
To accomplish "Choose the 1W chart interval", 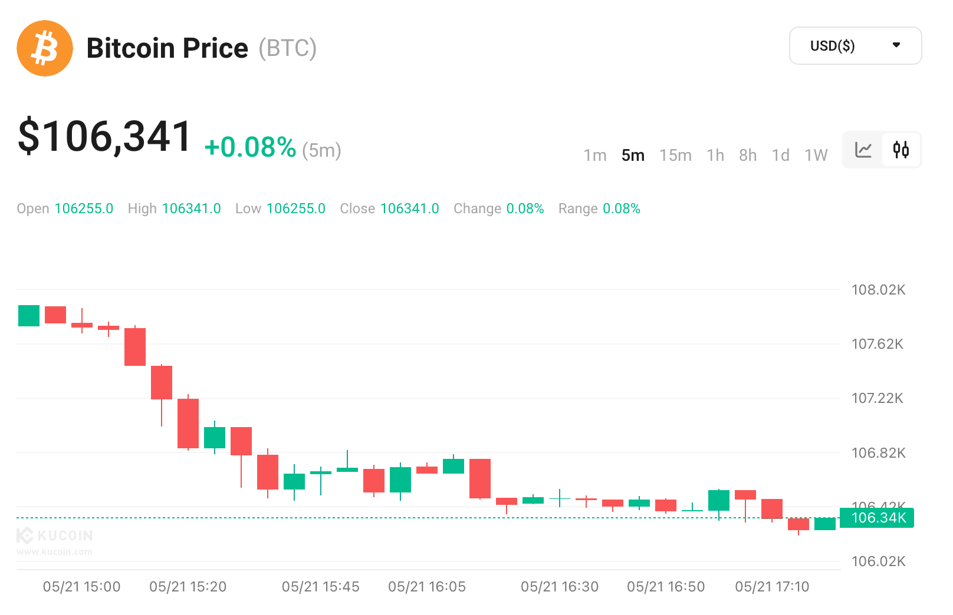I will (816, 156).
